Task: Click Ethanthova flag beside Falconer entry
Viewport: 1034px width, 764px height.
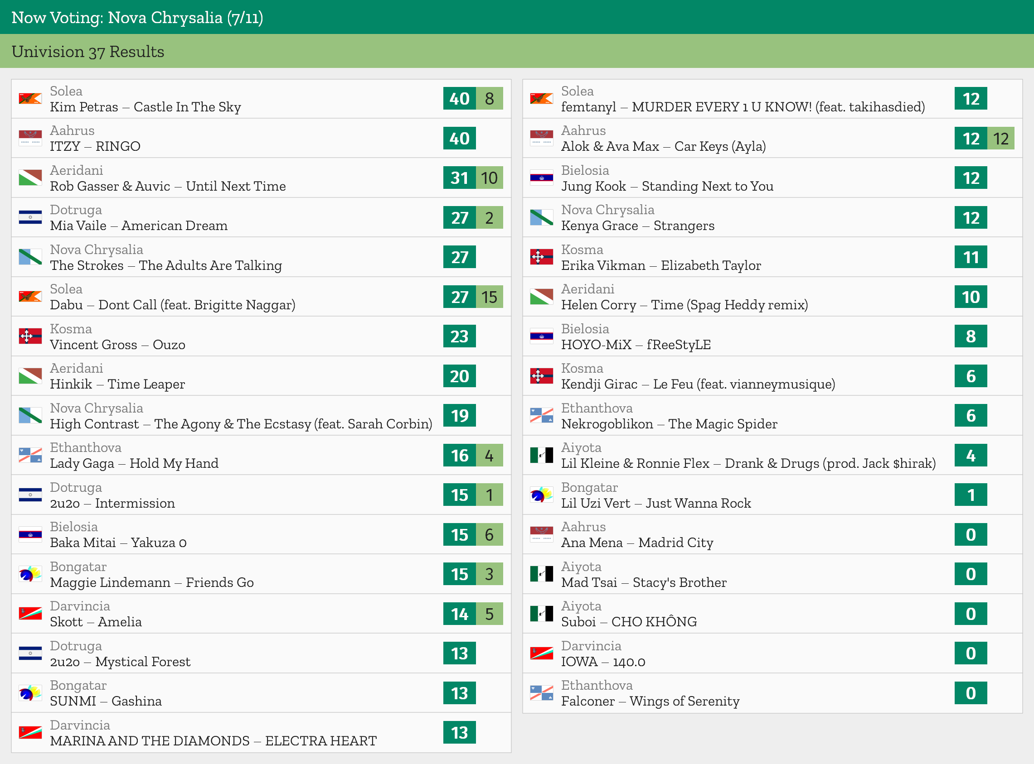Action: click(542, 693)
